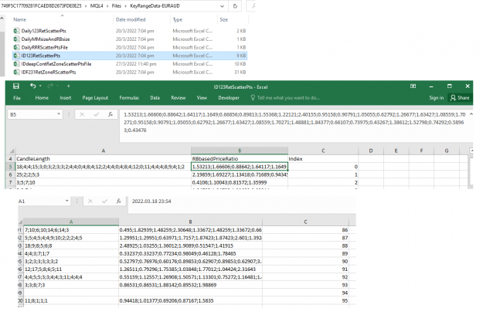Expand Explorer address bar history dropdown

(x=222, y=6)
